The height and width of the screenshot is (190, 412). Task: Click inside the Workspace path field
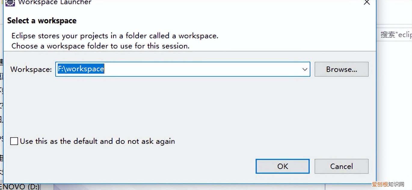tap(195, 69)
